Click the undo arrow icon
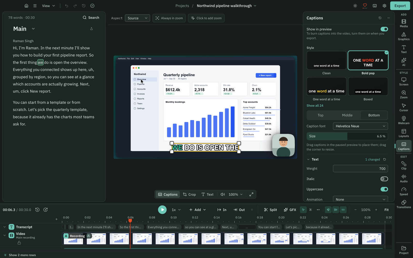 (67, 6)
